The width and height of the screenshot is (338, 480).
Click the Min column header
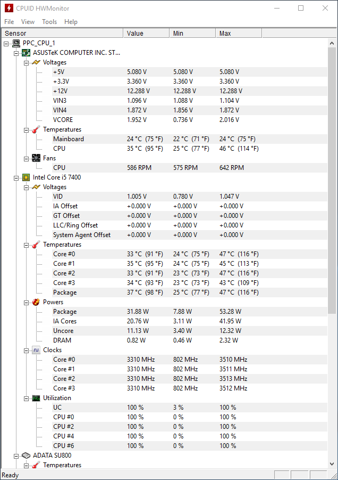click(193, 33)
